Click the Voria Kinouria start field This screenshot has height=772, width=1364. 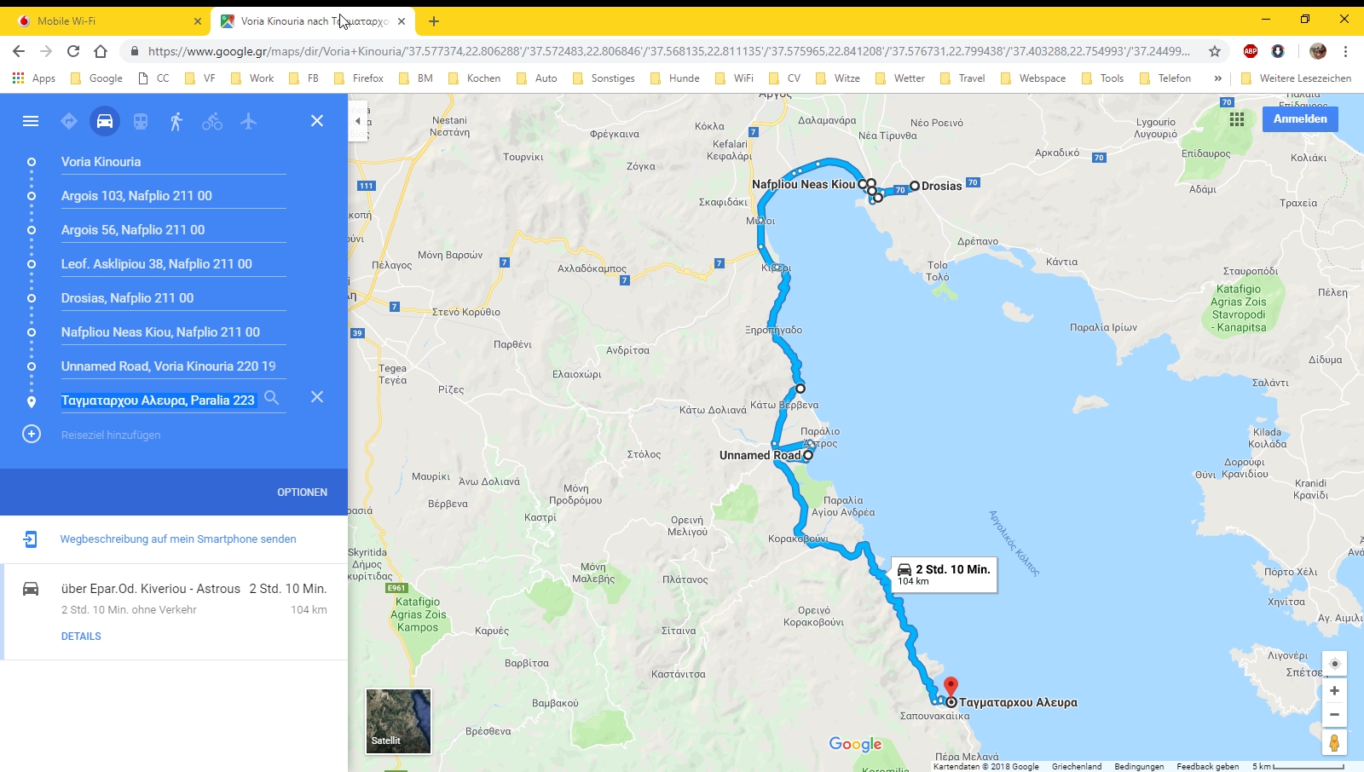coord(173,162)
